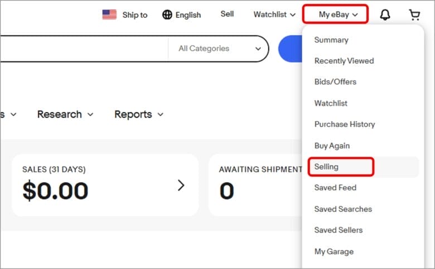Expand the Research menu
The height and width of the screenshot is (269, 435).
coord(65,114)
